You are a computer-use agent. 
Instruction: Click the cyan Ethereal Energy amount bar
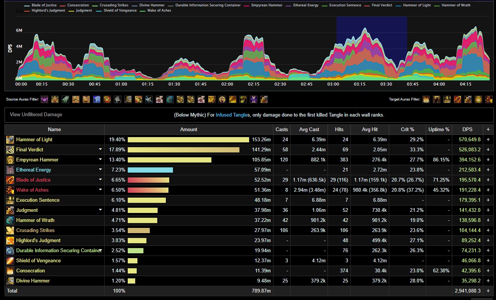pyautogui.click(x=150, y=170)
